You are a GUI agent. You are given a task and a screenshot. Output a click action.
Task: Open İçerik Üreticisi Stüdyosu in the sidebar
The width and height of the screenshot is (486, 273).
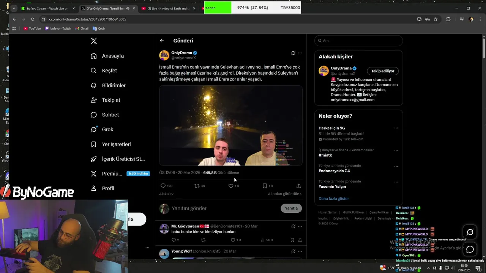point(118,159)
